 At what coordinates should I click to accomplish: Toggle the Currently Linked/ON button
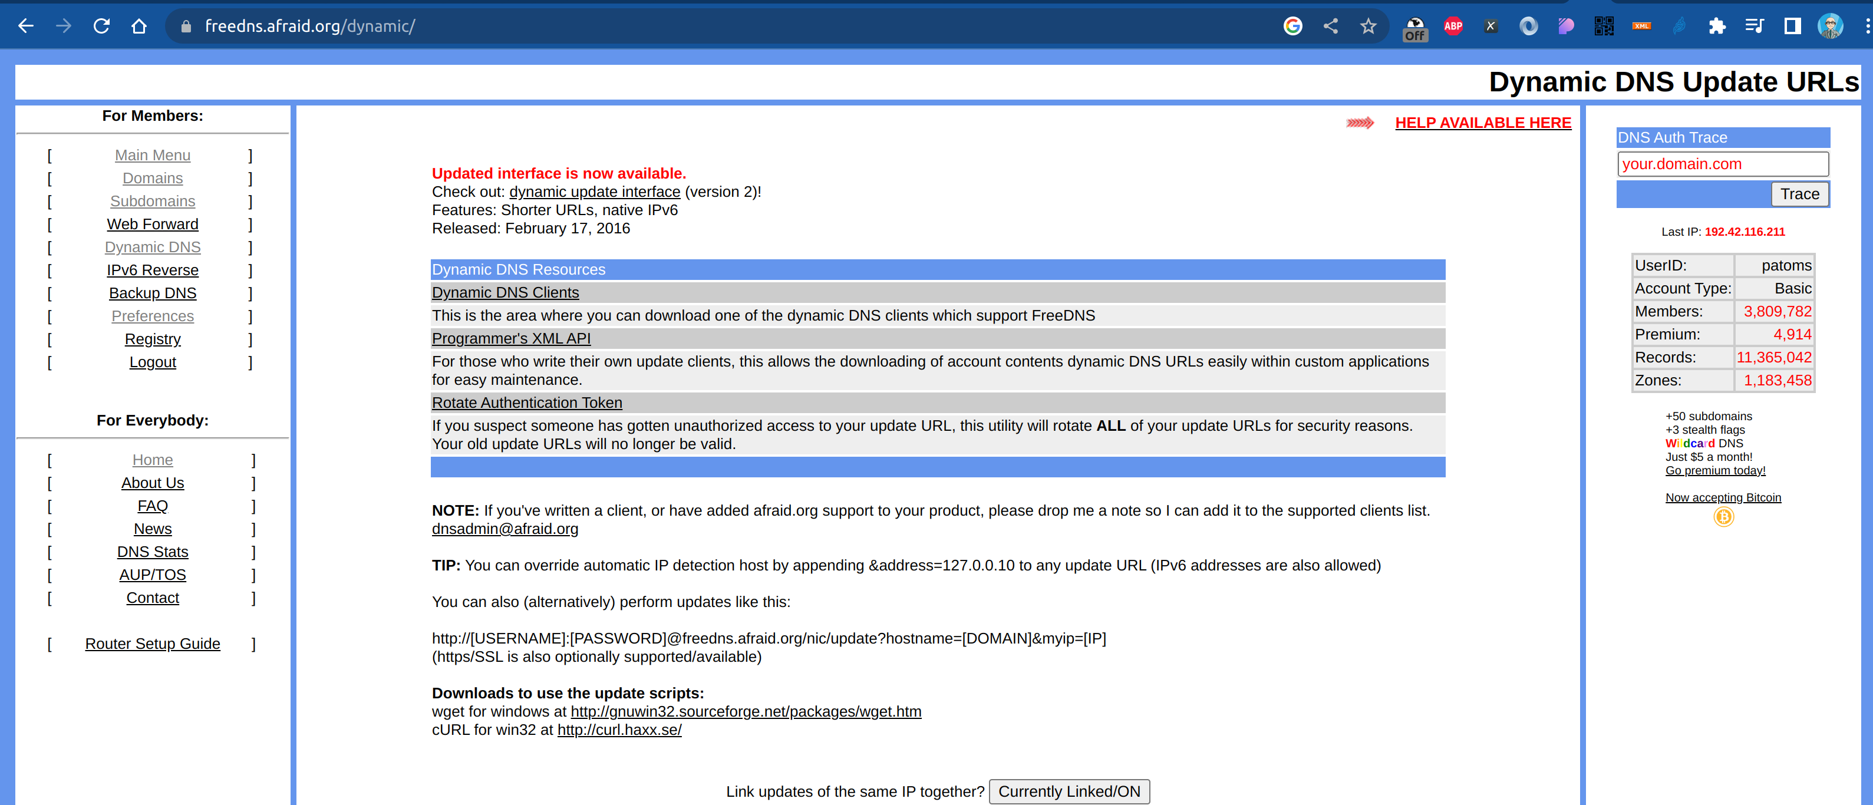tap(1069, 791)
